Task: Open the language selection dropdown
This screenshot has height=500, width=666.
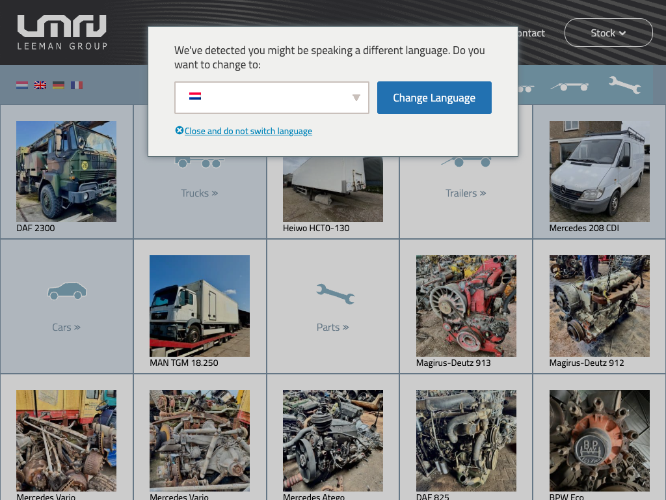Action: [272, 98]
